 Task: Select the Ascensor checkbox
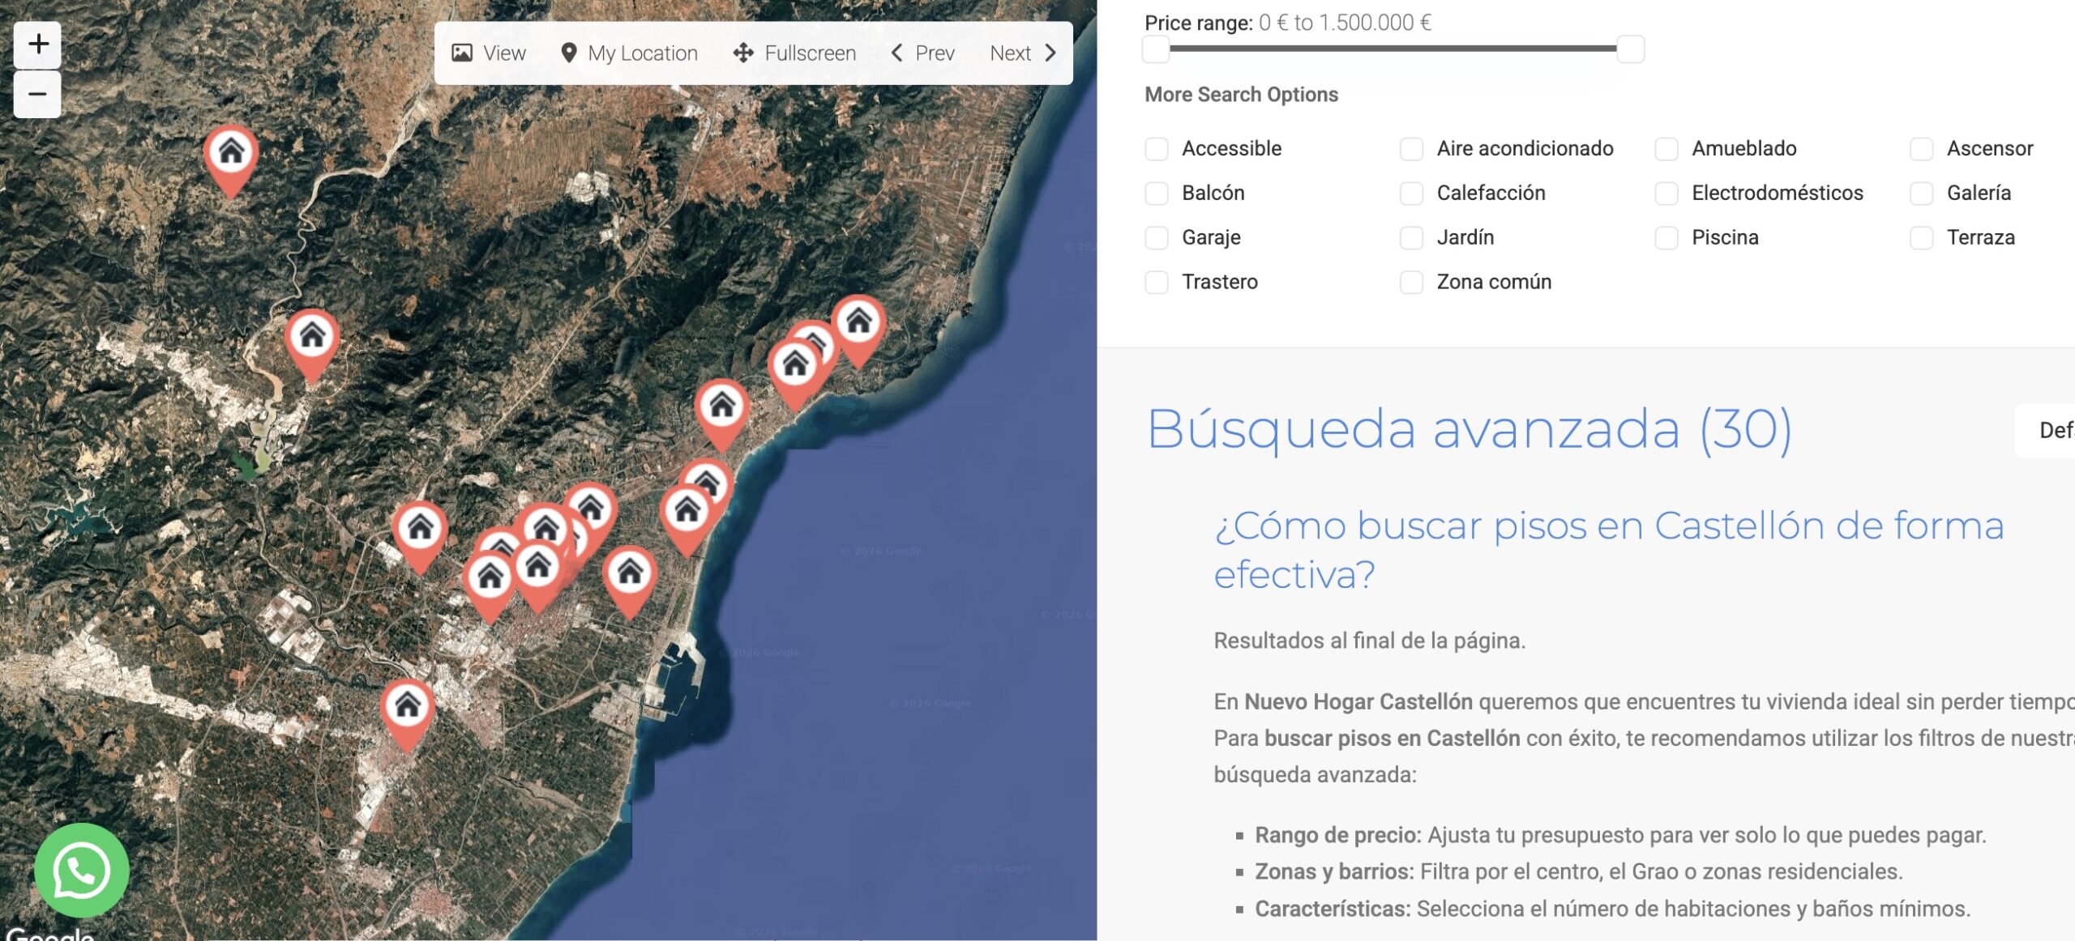coord(1921,149)
